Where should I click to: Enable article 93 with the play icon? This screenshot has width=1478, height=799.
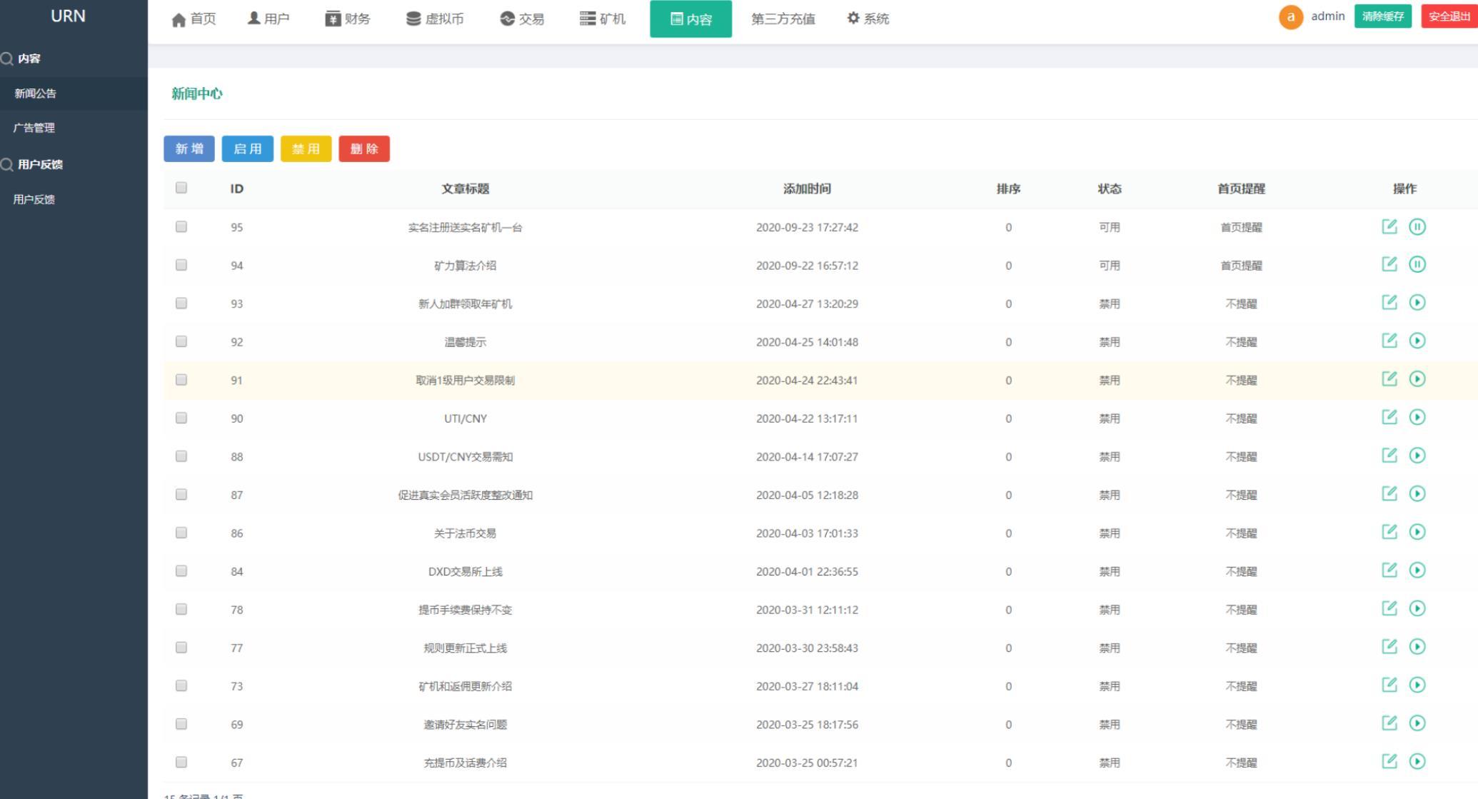(1417, 302)
